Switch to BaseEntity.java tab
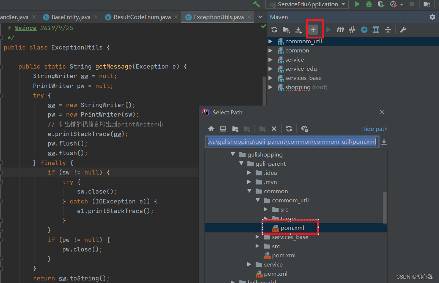Image resolution: width=439 pixels, height=283 pixels. click(71, 17)
